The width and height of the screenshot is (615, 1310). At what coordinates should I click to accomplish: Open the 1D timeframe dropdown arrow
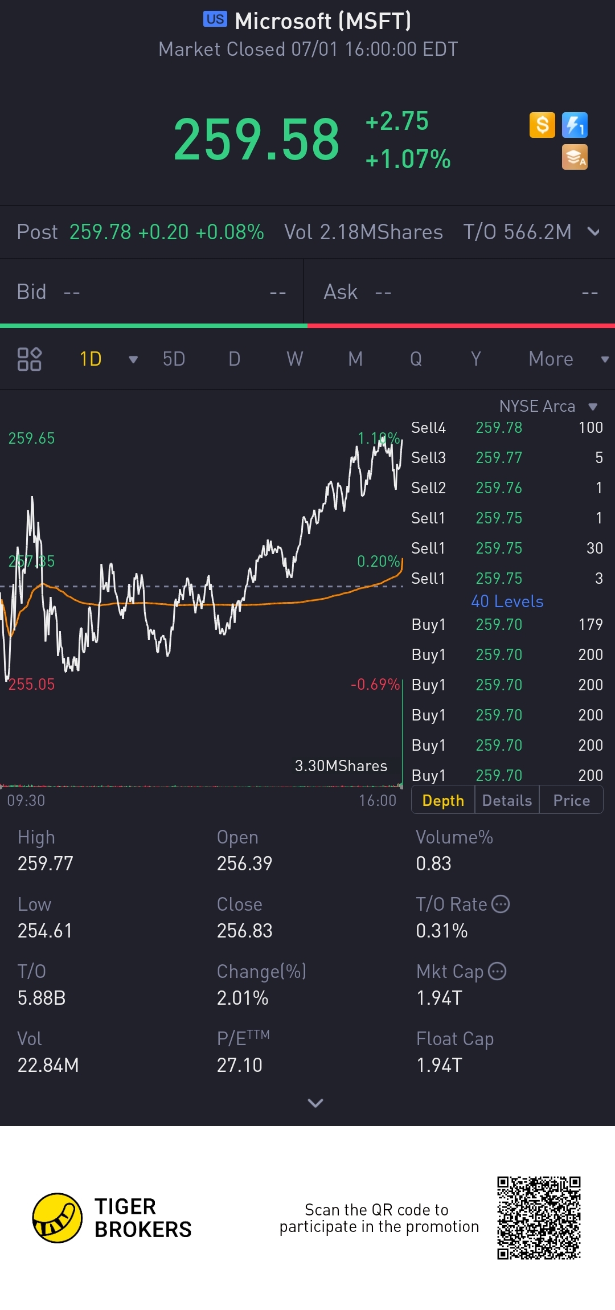(133, 359)
